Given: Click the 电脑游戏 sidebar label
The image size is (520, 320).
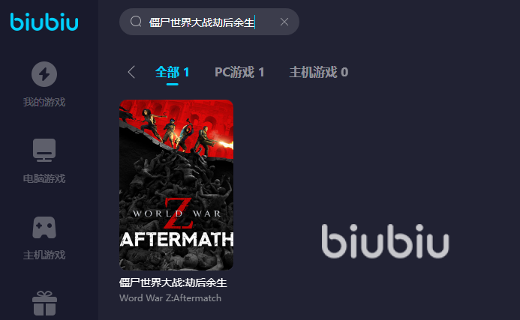Looking at the screenshot, I should (x=44, y=178).
